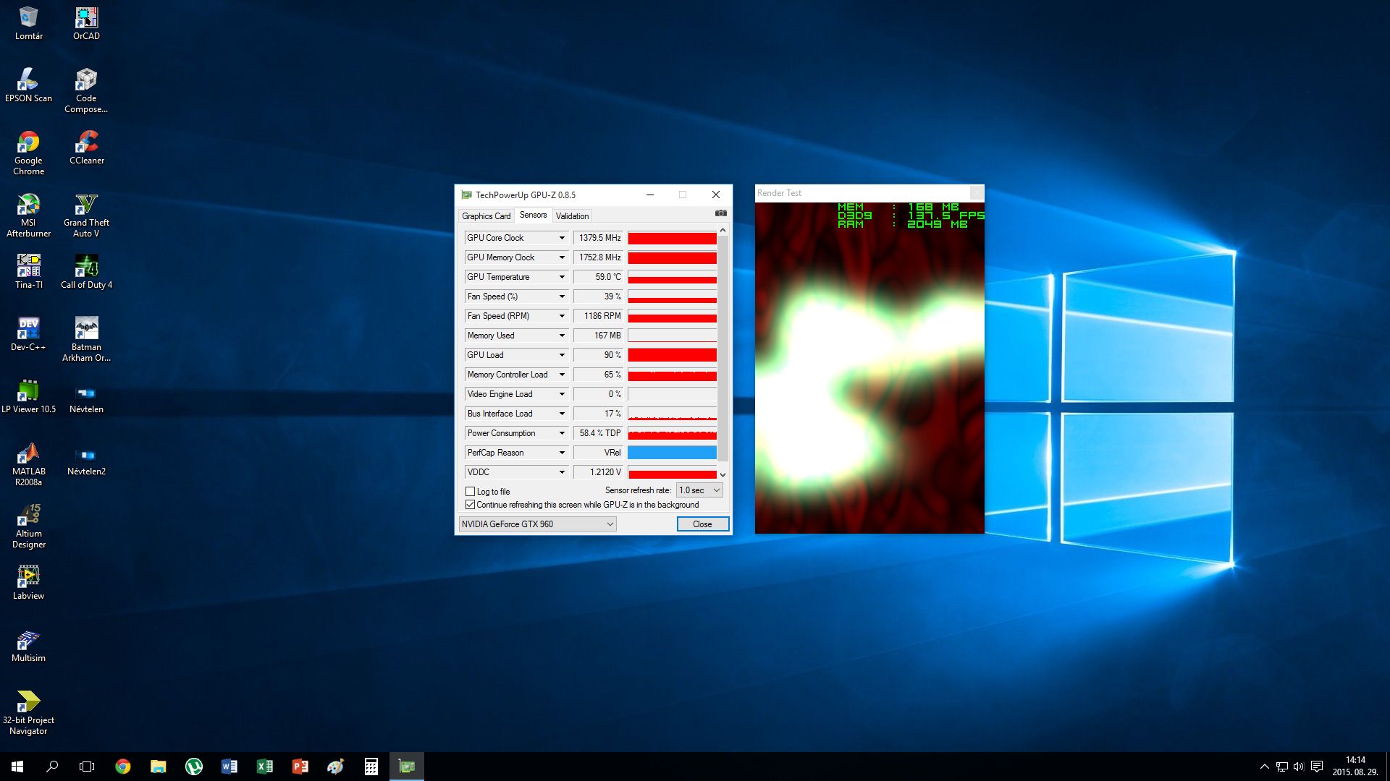Open Task View from the taskbar
The width and height of the screenshot is (1390, 781).
[87, 767]
